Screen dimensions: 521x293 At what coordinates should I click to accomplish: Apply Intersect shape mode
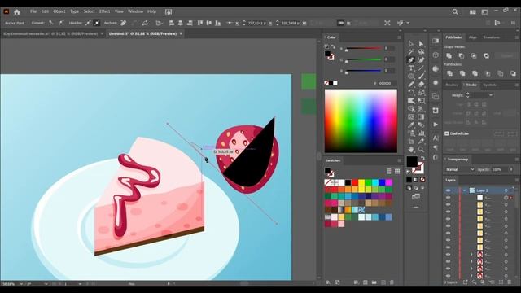click(x=474, y=56)
